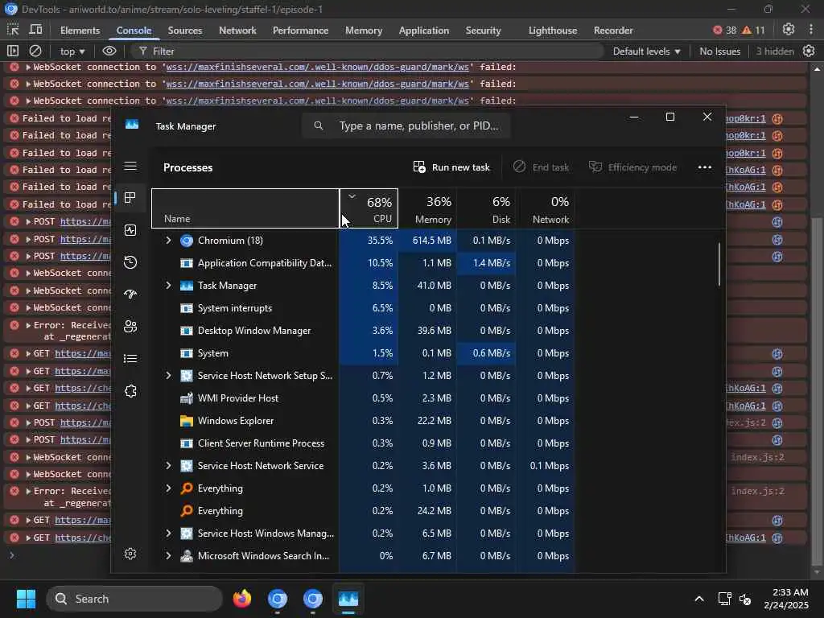Click DevTools console vertical scrollbar
The image size is (824, 618).
coord(816,392)
